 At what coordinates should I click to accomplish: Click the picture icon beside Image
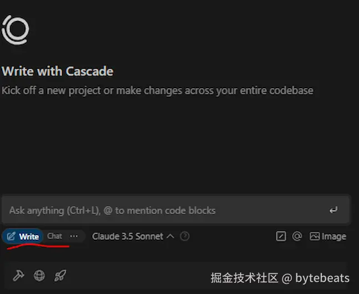coord(315,236)
